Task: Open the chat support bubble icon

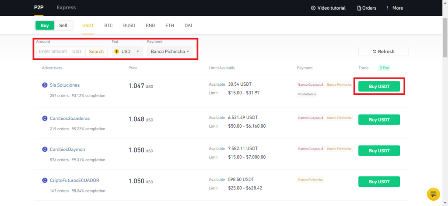Action: tap(433, 194)
